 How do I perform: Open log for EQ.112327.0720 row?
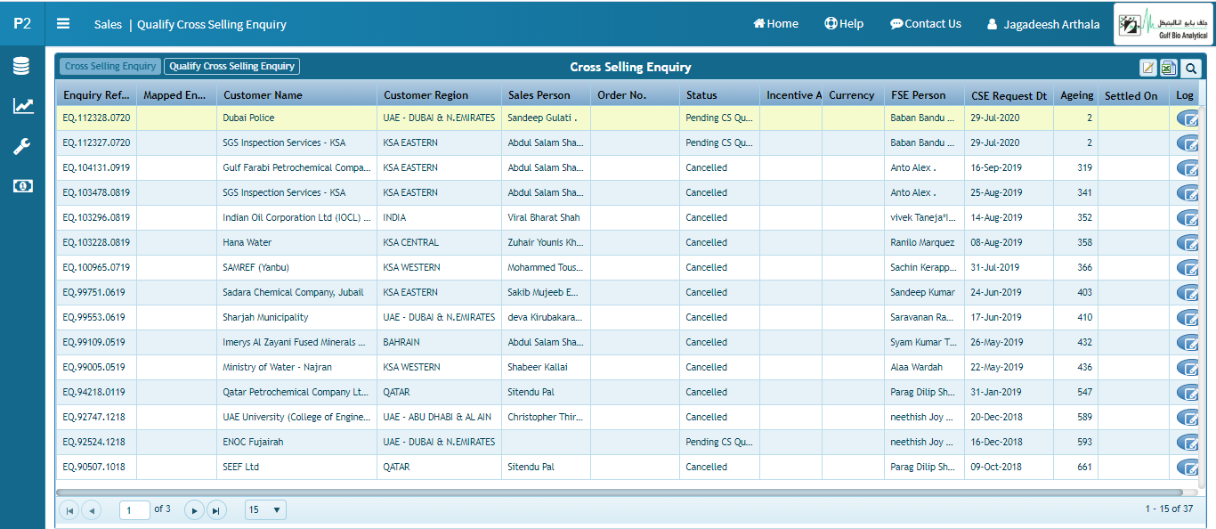click(x=1188, y=142)
